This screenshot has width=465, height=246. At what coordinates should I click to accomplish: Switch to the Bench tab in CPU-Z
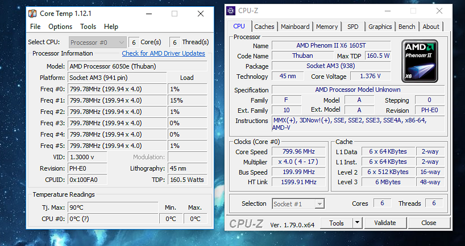click(406, 27)
